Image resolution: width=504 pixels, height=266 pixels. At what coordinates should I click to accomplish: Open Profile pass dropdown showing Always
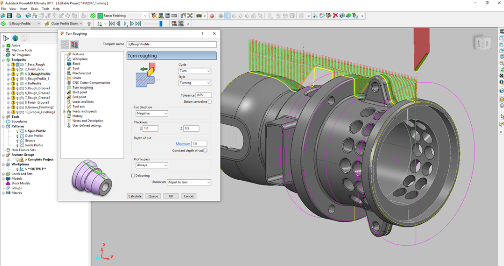152,165
